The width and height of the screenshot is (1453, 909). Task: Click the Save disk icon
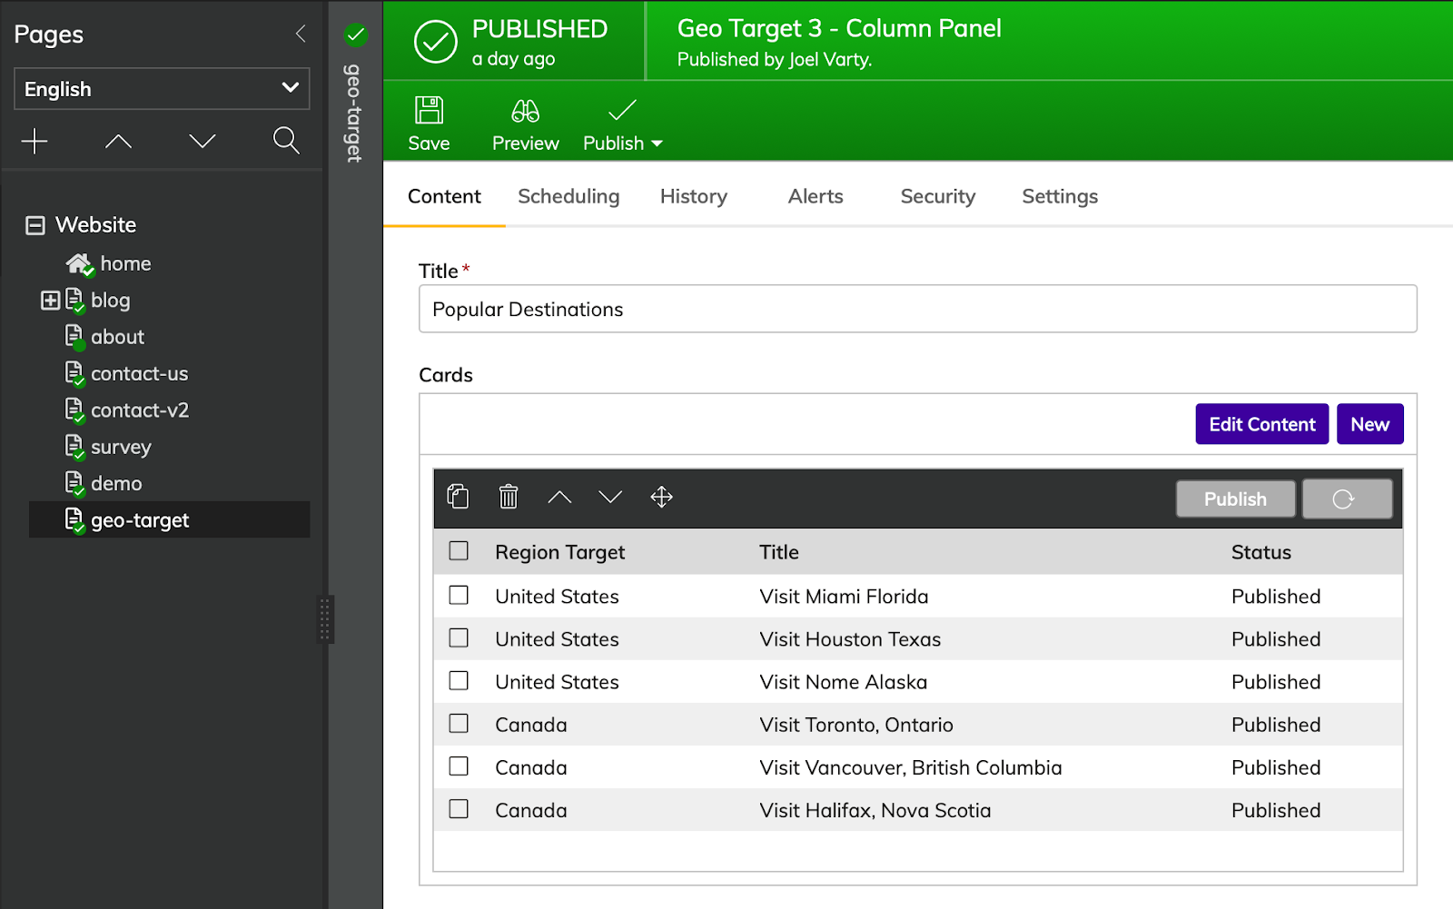429,111
